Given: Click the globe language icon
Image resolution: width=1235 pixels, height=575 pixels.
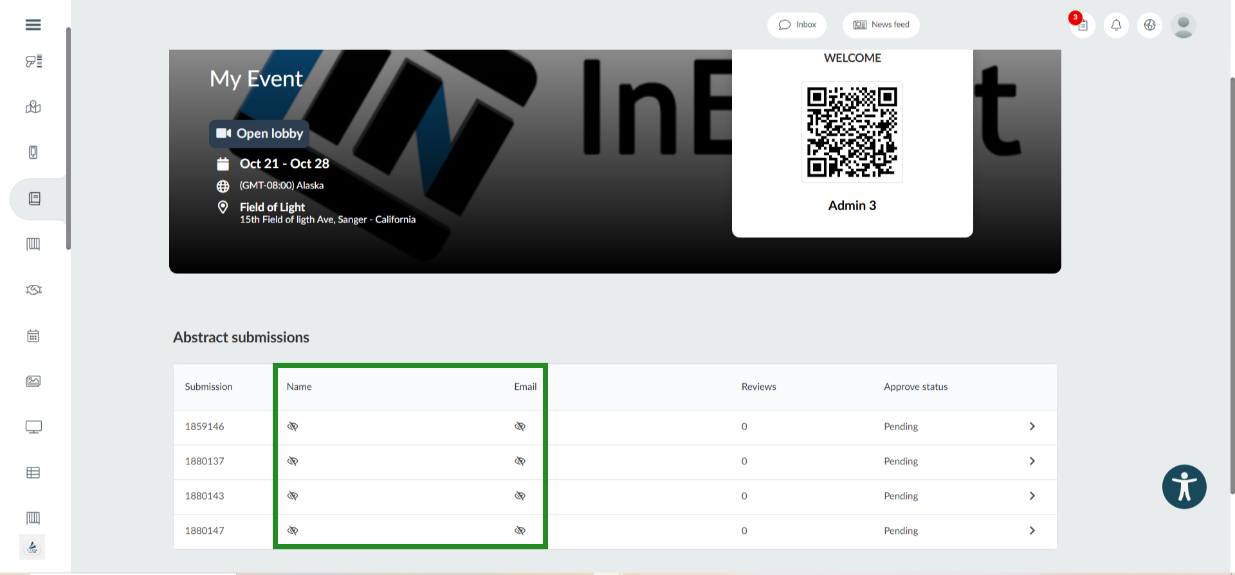Looking at the screenshot, I should click(x=1150, y=25).
